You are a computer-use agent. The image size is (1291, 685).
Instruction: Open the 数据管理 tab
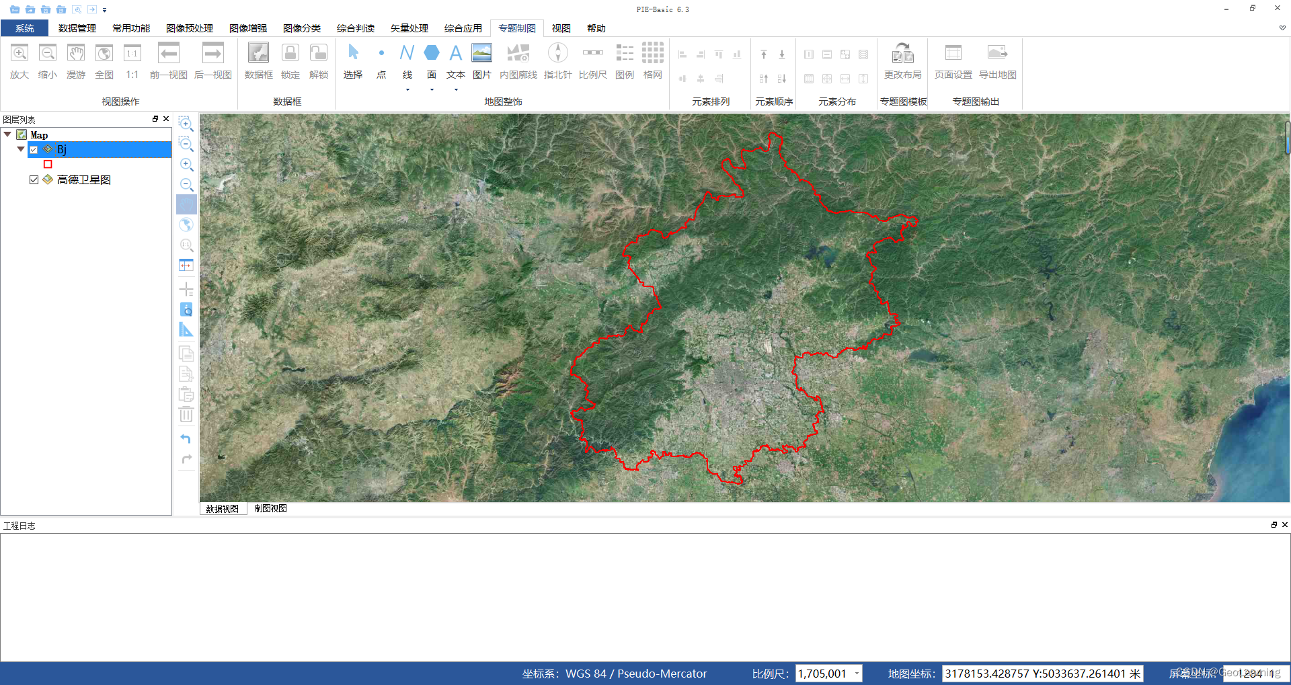77,28
